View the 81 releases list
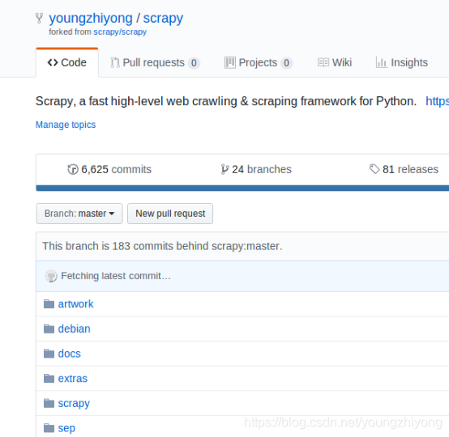The height and width of the screenshot is (437, 449). pyautogui.click(x=404, y=169)
